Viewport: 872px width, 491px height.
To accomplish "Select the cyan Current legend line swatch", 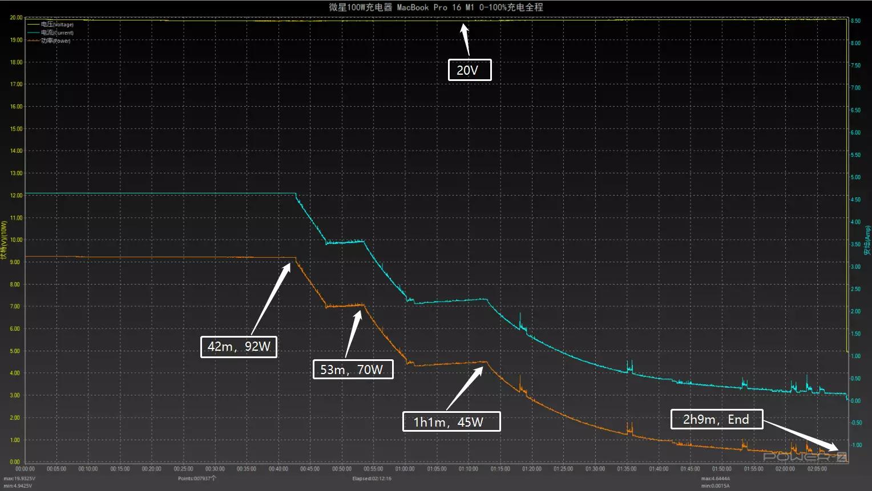I will coord(33,33).
